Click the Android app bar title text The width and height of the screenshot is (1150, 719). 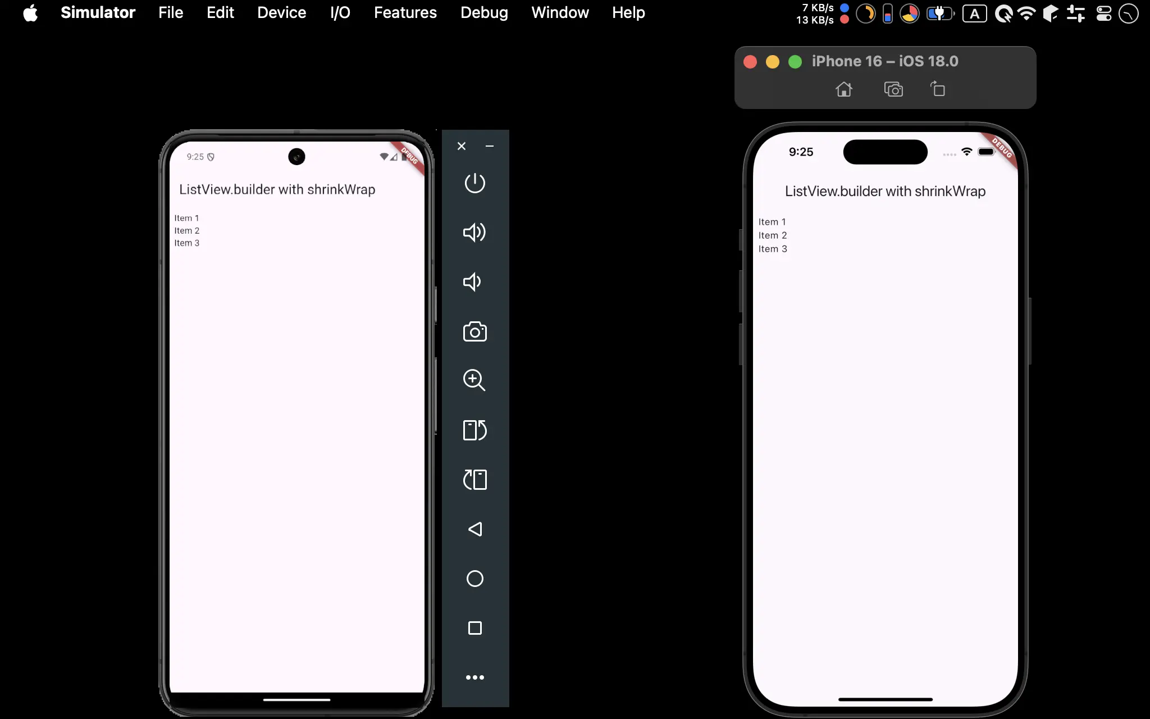click(x=277, y=189)
